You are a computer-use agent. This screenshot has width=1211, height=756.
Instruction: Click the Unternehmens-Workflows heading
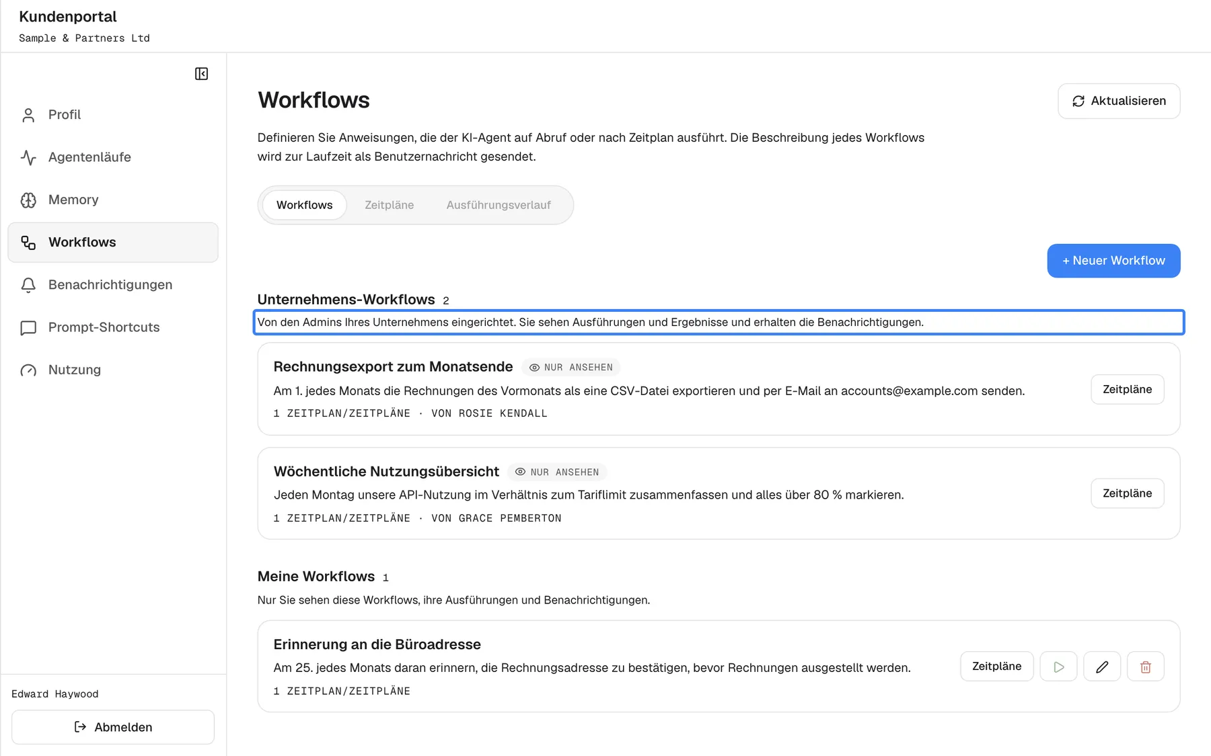tap(346, 300)
